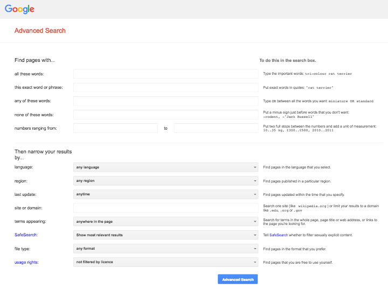Viewport: 388px width, 289px height.
Task: Expand the 'not filtered by licence' dropdown
Action: pos(165,262)
